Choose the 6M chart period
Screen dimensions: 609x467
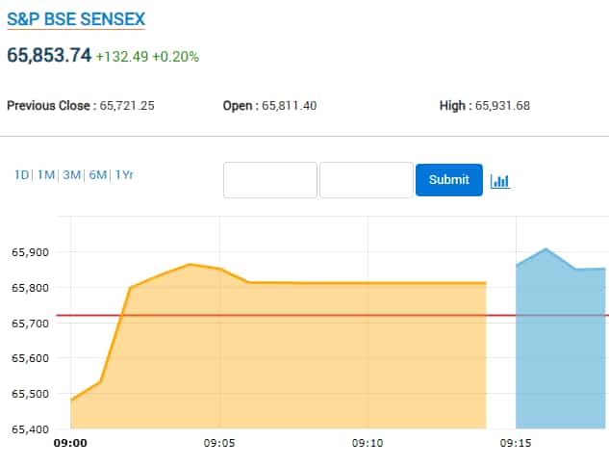pyautogui.click(x=97, y=175)
